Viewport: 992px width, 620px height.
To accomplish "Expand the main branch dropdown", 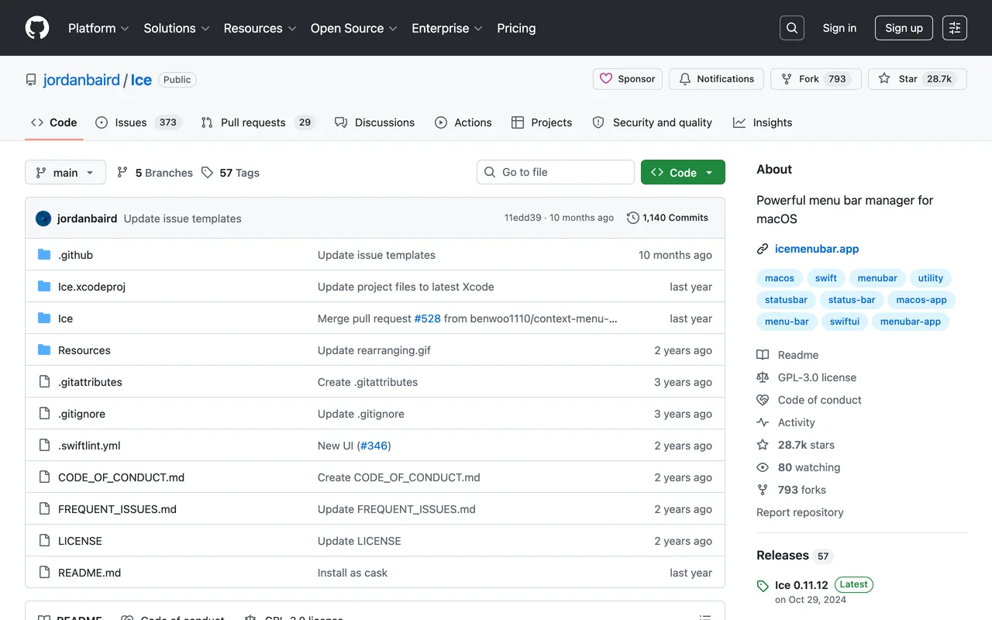I will tap(65, 172).
